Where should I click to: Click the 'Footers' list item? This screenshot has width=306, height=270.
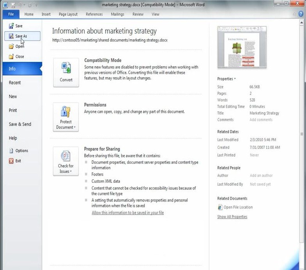tap(97, 174)
